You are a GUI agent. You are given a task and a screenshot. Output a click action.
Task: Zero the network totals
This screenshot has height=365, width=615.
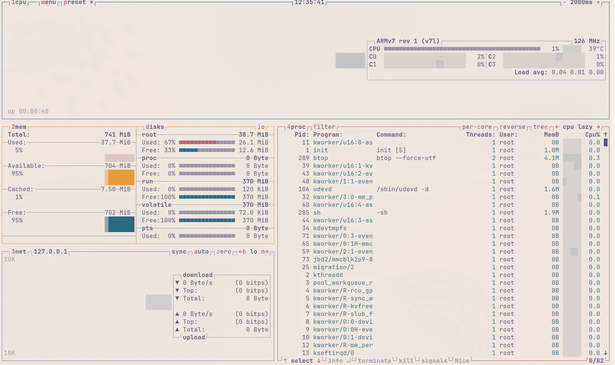click(224, 252)
